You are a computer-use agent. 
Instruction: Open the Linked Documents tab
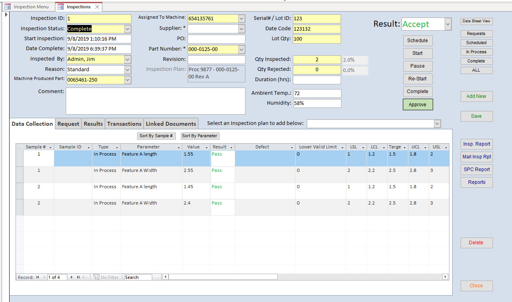(x=171, y=124)
